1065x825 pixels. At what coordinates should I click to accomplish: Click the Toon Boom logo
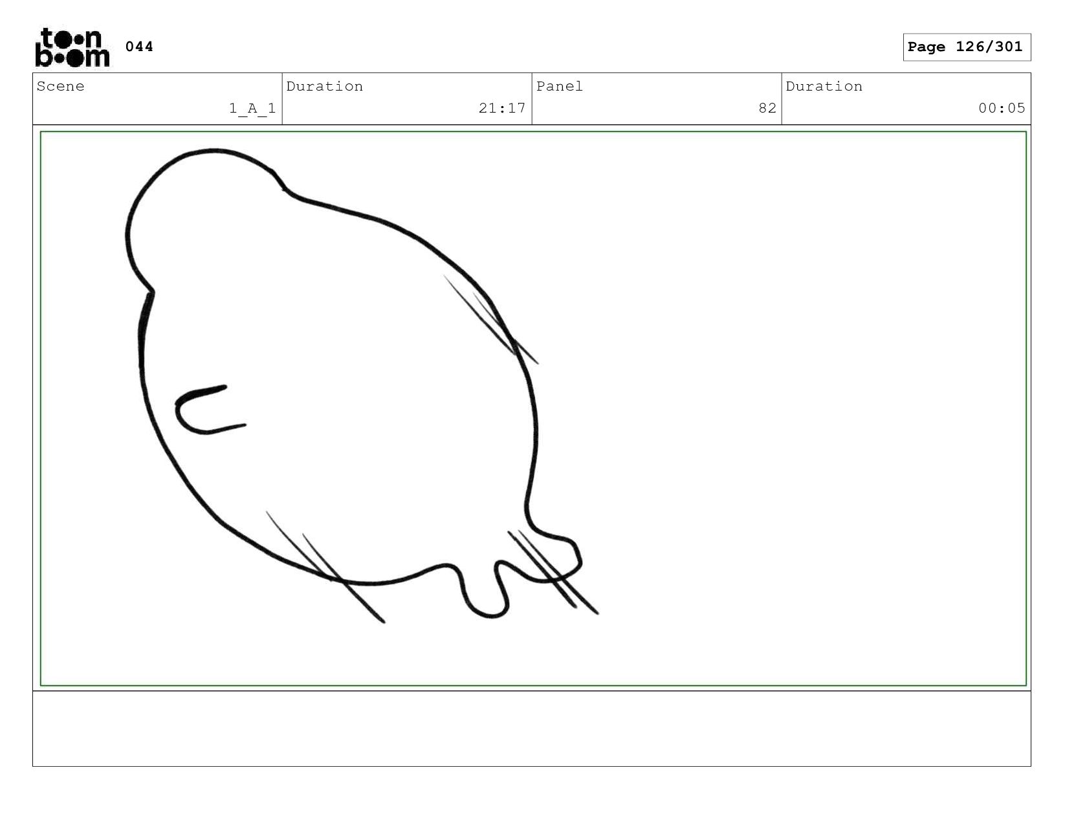pyautogui.click(x=72, y=47)
